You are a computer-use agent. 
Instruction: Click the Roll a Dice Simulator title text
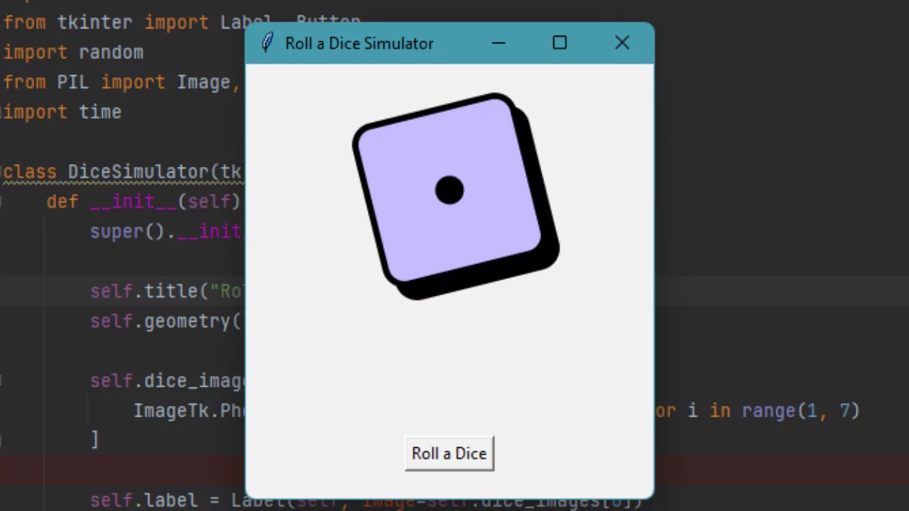359,43
